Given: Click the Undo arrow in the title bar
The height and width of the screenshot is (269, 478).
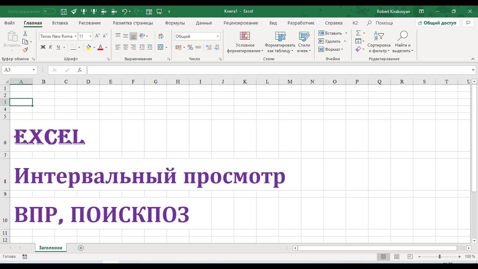Looking at the screenshot, I should click(x=124, y=12).
